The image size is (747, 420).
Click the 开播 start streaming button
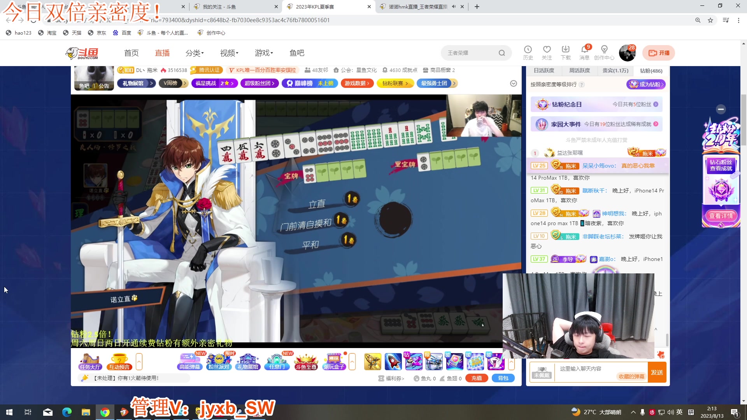(658, 53)
